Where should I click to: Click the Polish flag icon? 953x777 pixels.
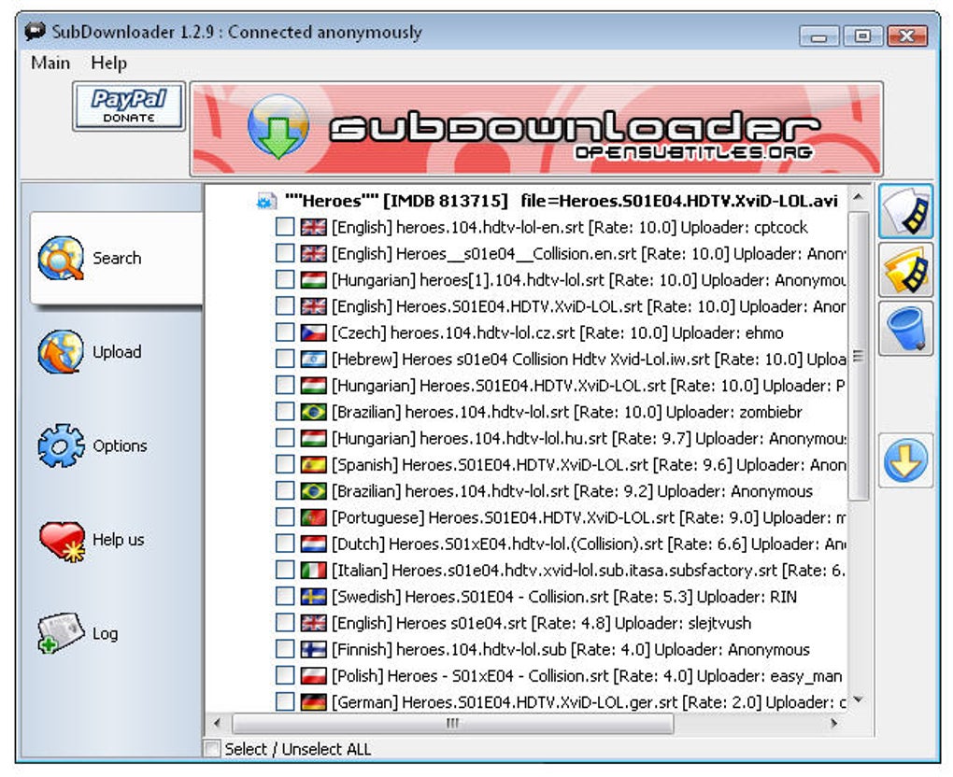(314, 675)
